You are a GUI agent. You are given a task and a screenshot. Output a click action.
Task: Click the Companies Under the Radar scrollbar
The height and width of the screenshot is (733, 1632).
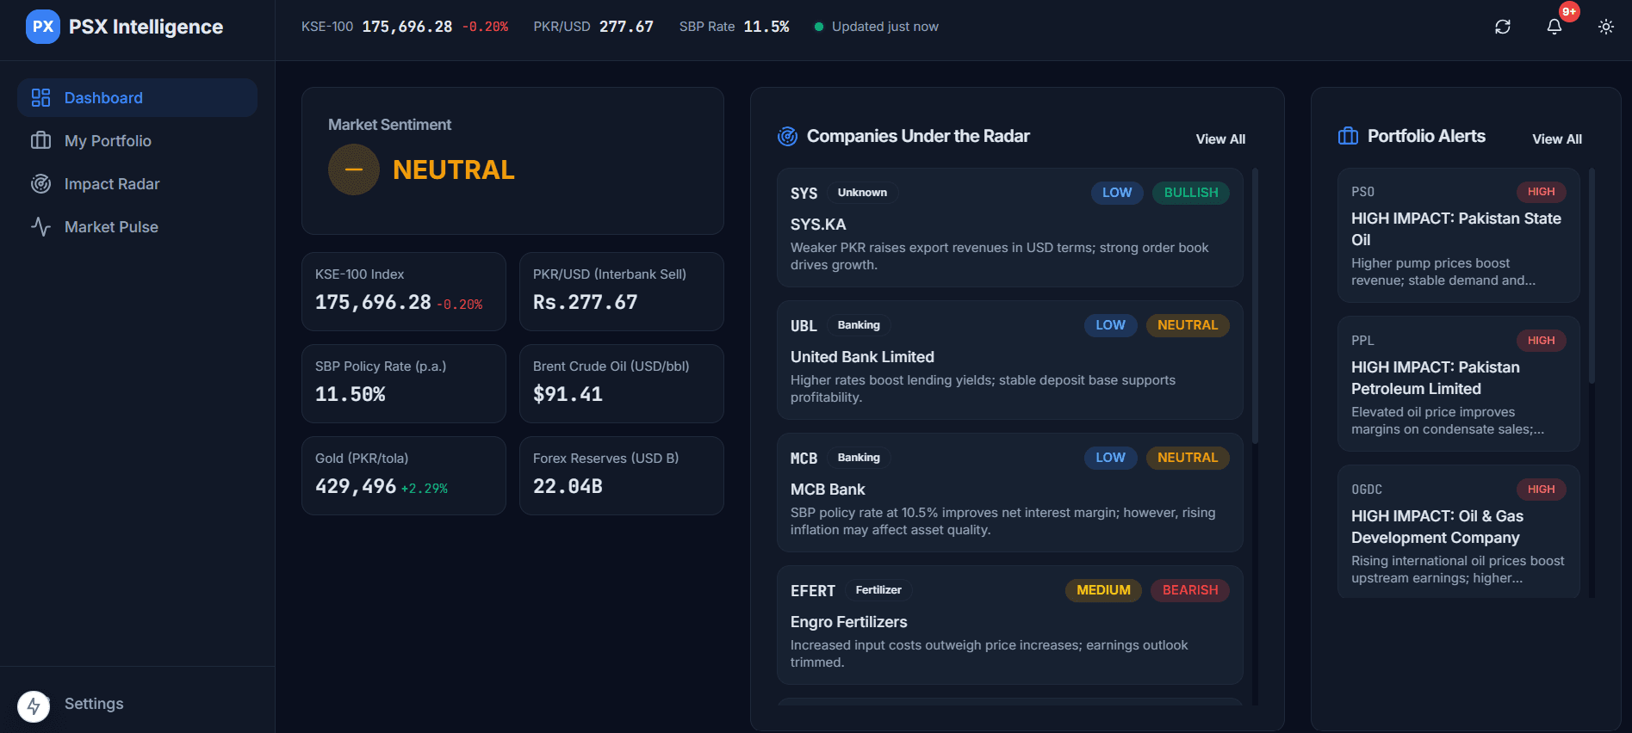[1255, 306]
